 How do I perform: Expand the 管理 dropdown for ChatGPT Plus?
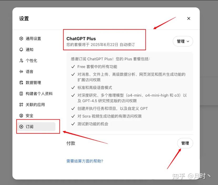(183, 41)
